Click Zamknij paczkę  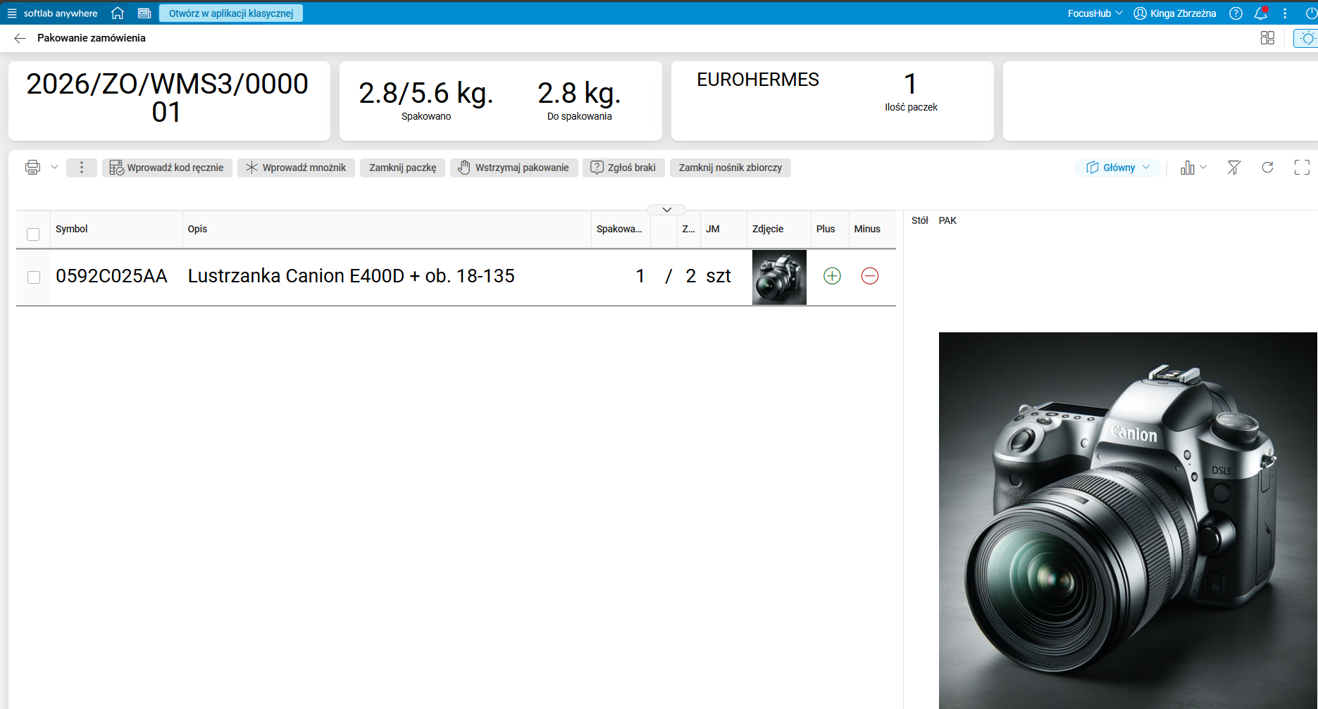pos(402,168)
